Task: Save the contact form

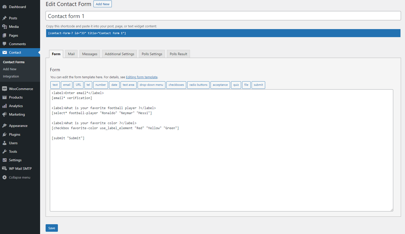Action: click(x=52, y=228)
